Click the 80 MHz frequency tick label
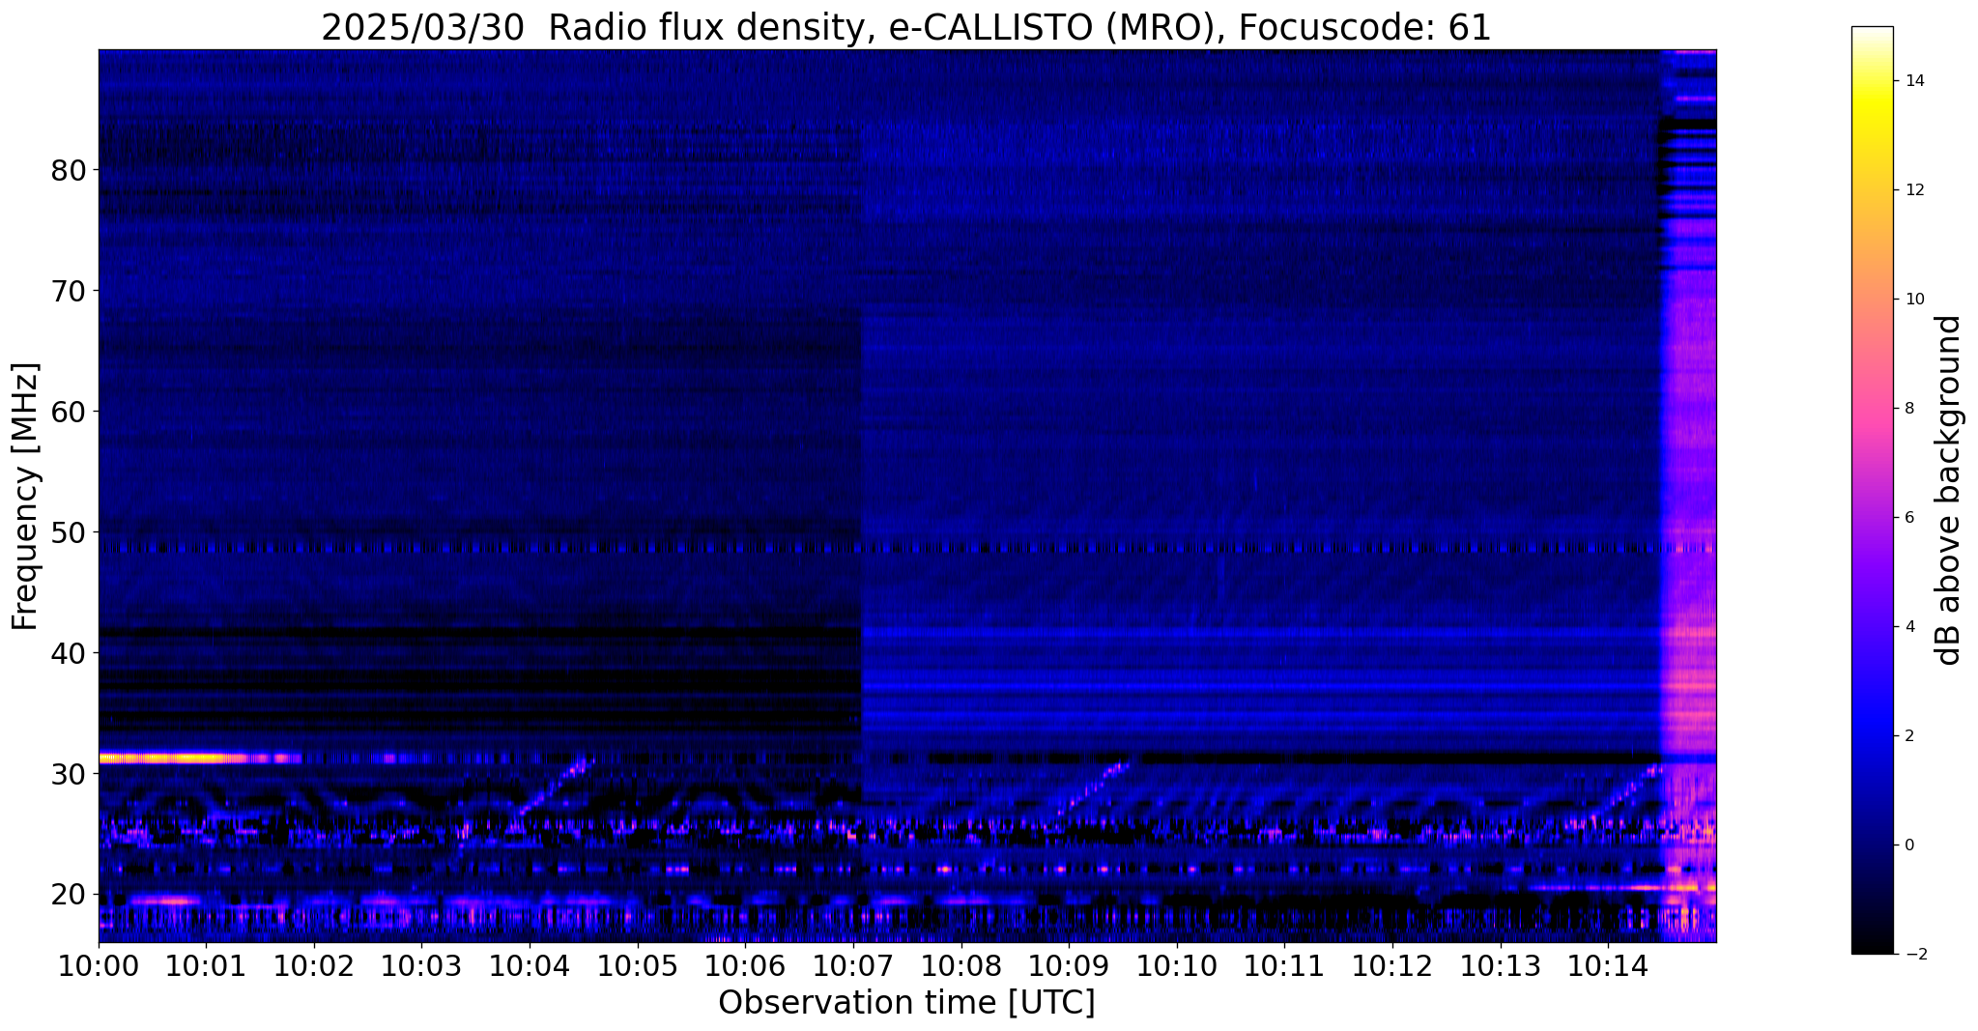 coord(68,170)
